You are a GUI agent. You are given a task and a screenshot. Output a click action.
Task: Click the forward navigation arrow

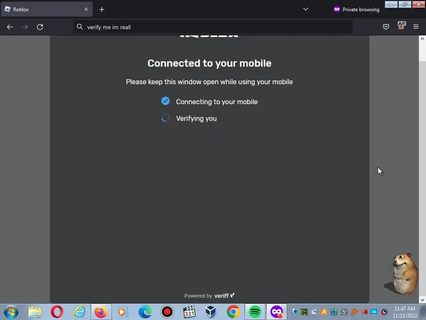[x=25, y=27]
